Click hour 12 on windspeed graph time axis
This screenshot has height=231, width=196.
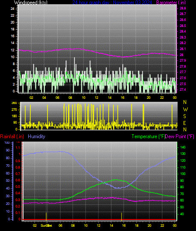tap(96, 98)
